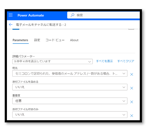Remove the 宛先 parameter with its X
147x128 pixels.
132,74
